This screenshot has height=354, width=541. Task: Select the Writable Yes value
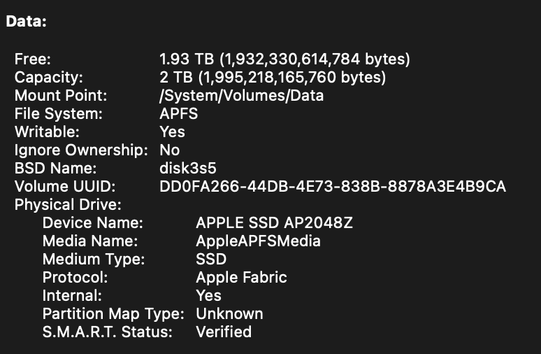pos(172,132)
